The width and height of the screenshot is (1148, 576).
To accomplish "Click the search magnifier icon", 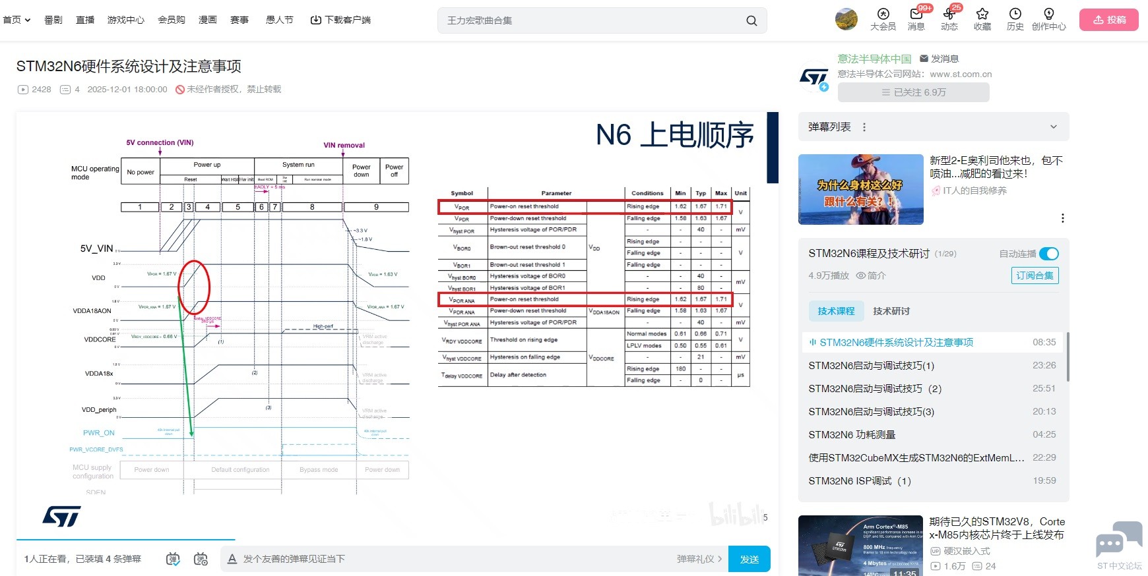I will click(x=751, y=20).
